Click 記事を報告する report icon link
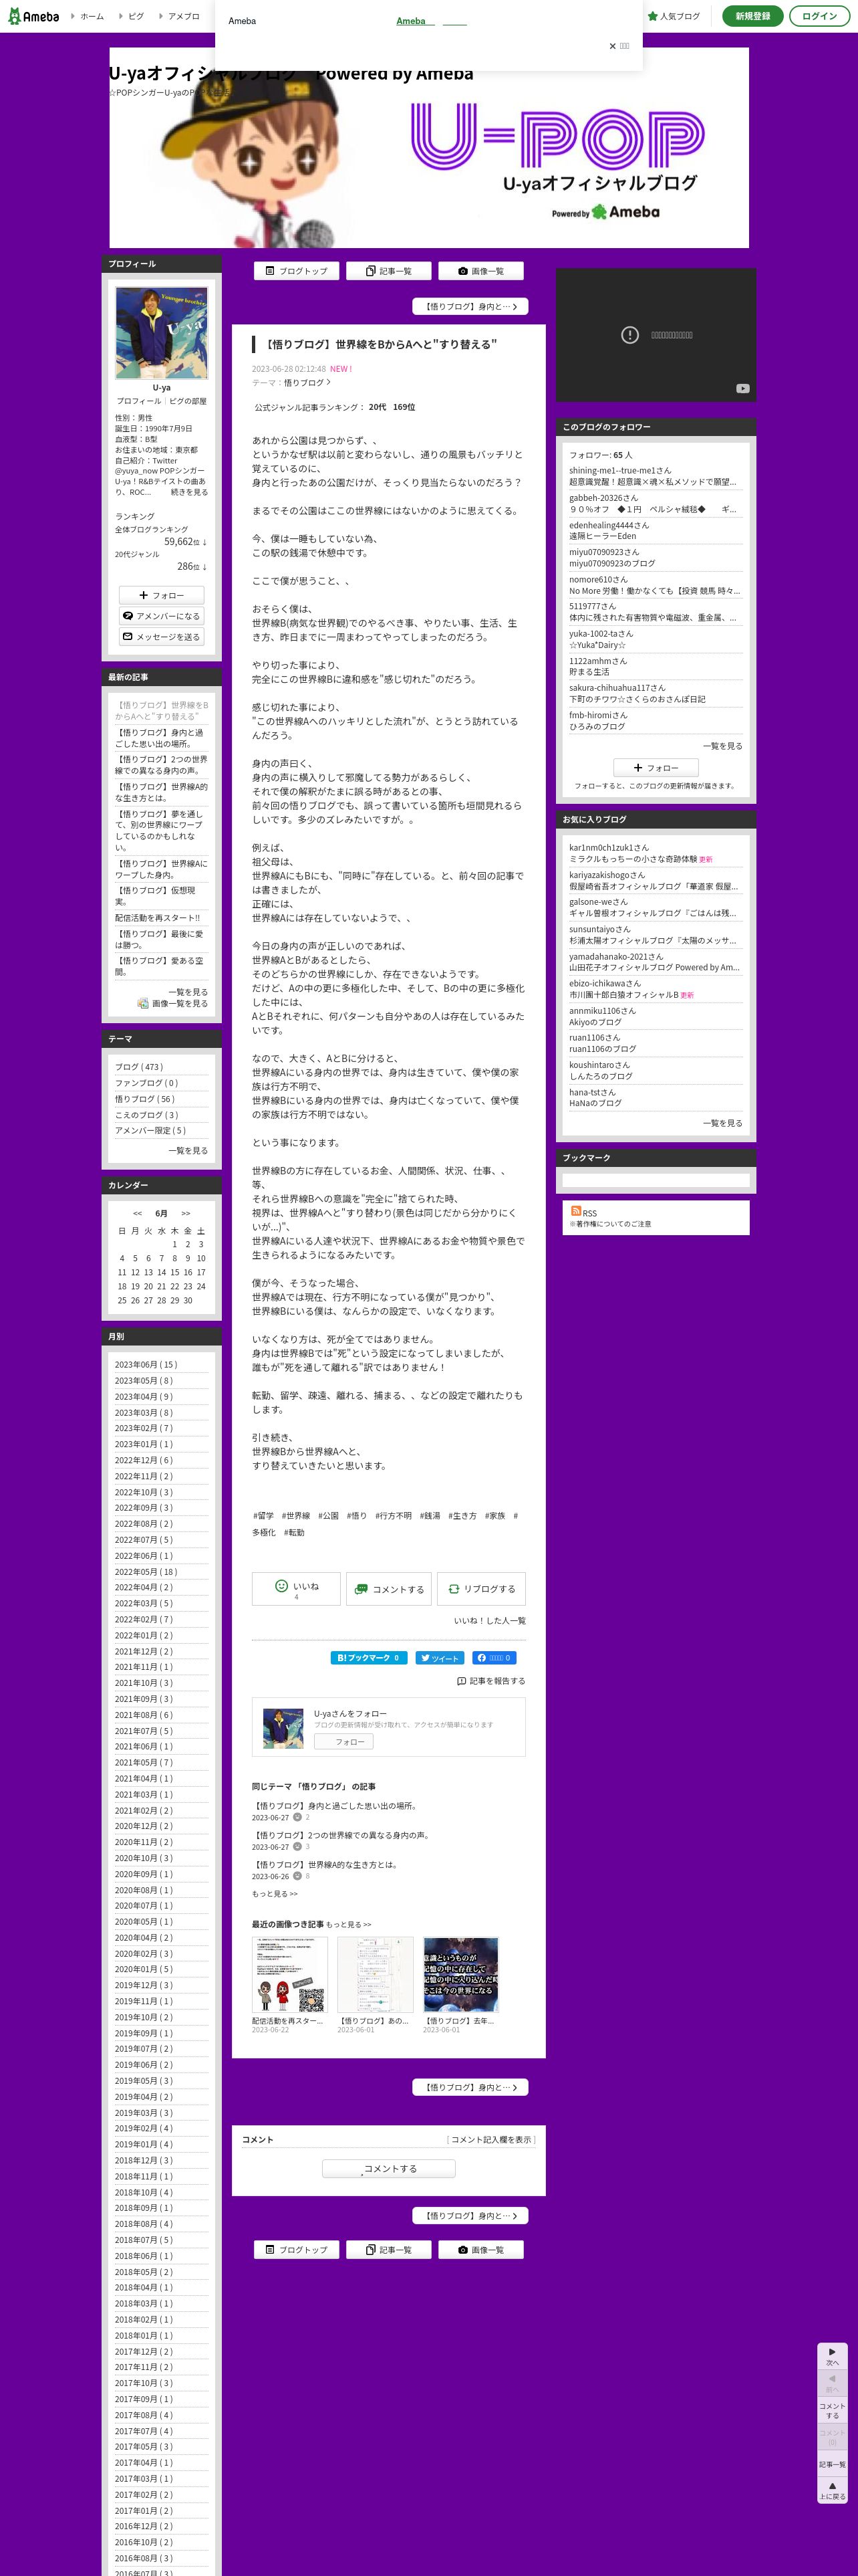The image size is (858, 2576). (490, 1681)
